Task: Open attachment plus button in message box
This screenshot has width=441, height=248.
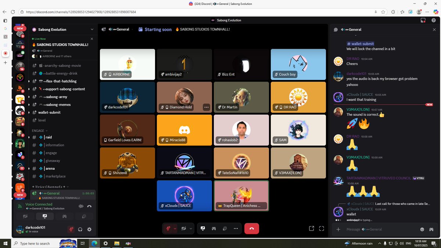Action: (x=338, y=229)
